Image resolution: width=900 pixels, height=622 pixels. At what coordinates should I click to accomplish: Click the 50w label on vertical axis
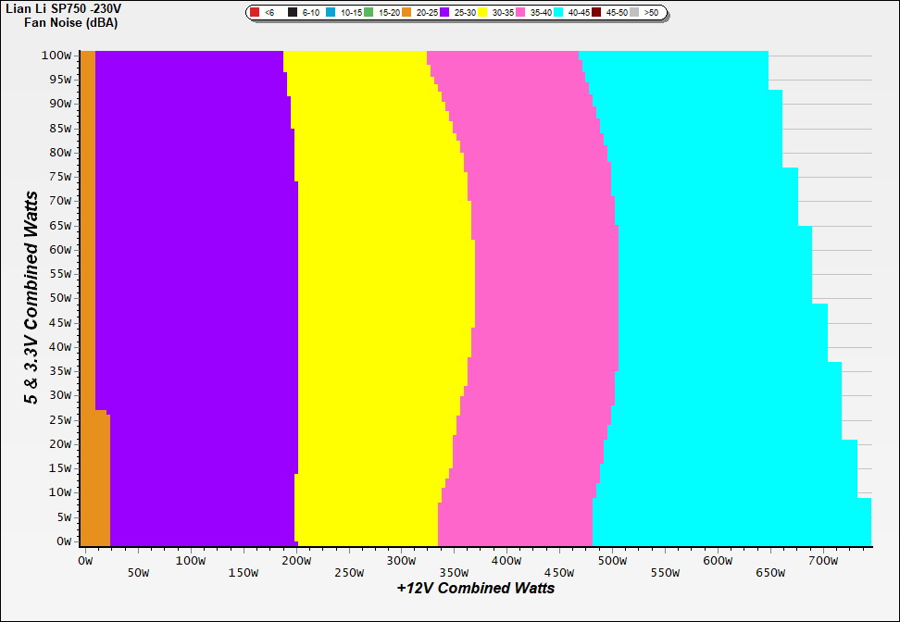tap(59, 298)
